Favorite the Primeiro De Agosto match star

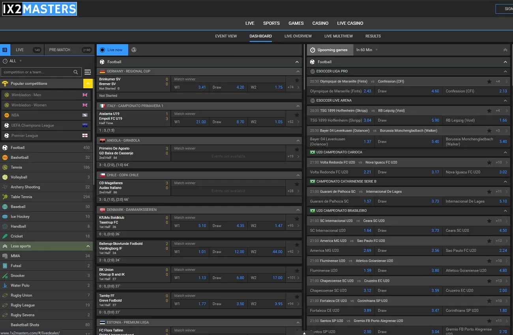click(297, 150)
